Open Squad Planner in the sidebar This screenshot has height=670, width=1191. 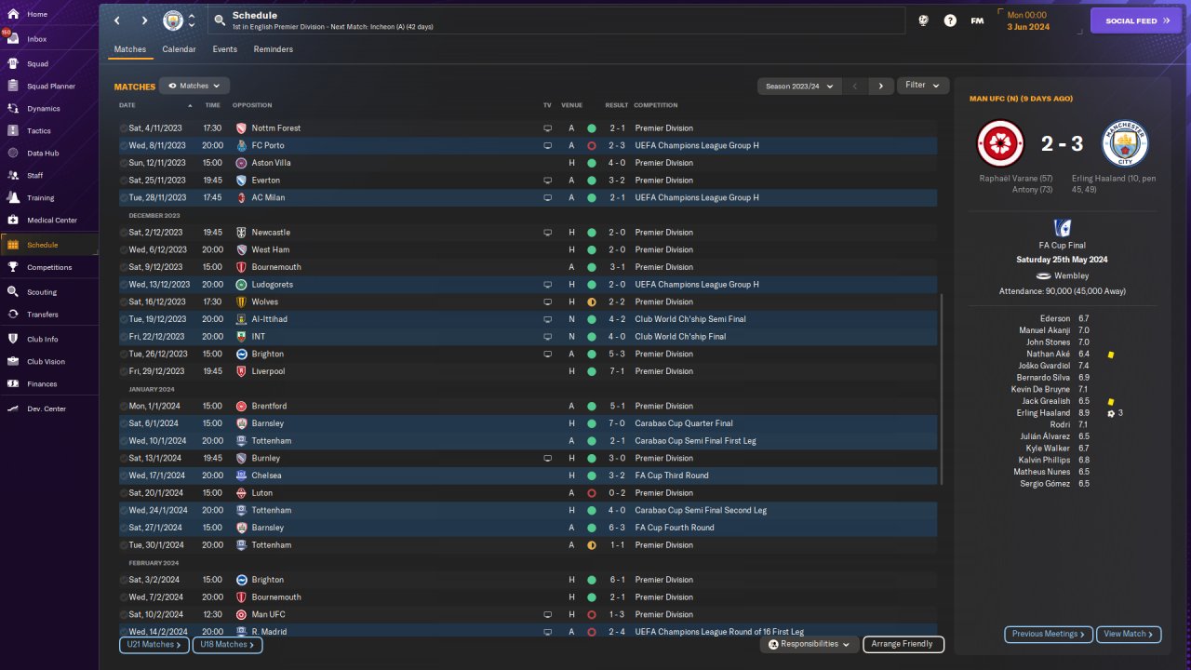tap(50, 87)
